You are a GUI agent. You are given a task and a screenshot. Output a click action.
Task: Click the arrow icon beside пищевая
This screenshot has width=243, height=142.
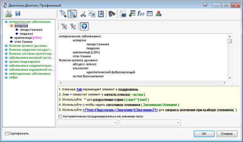point(17,34)
